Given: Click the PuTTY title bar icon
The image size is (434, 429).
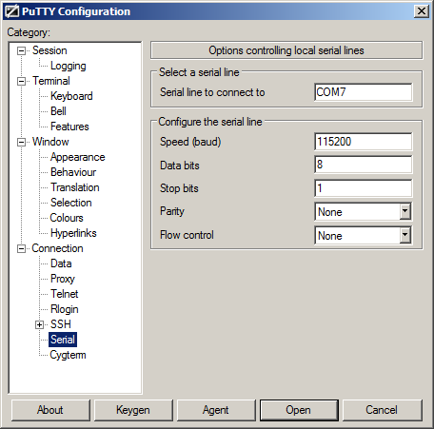Looking at the screenshot, I should (12, 11).
